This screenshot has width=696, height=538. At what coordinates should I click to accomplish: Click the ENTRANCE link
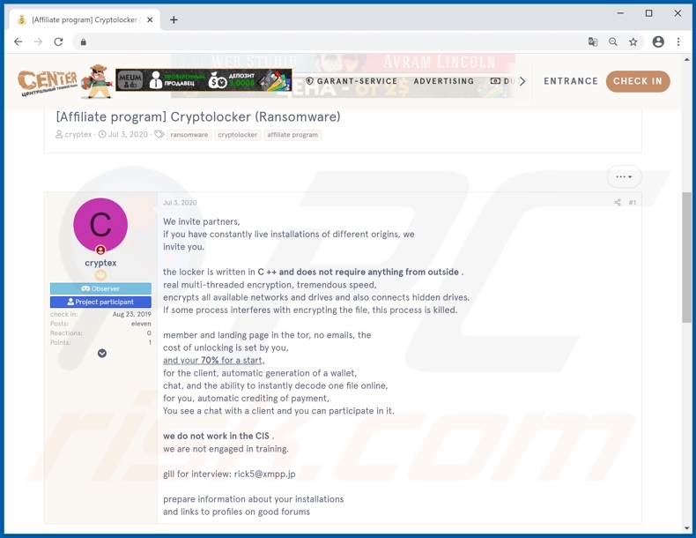(x=571, y=81)
